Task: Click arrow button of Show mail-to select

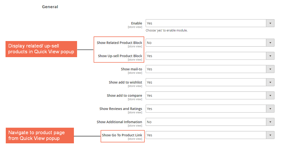Action: 270,69
